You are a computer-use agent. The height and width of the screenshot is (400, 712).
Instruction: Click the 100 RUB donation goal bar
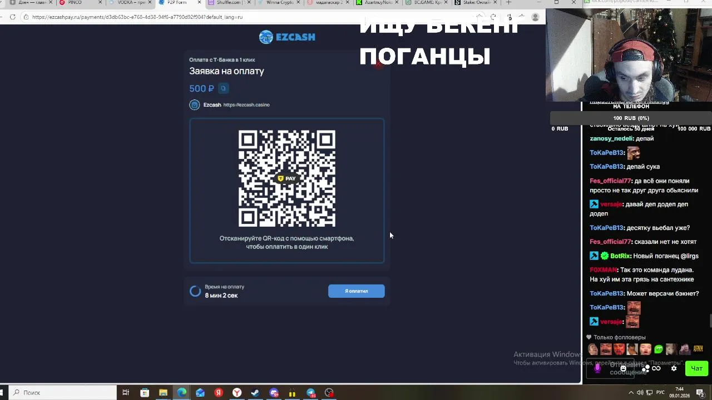(631, 118)
